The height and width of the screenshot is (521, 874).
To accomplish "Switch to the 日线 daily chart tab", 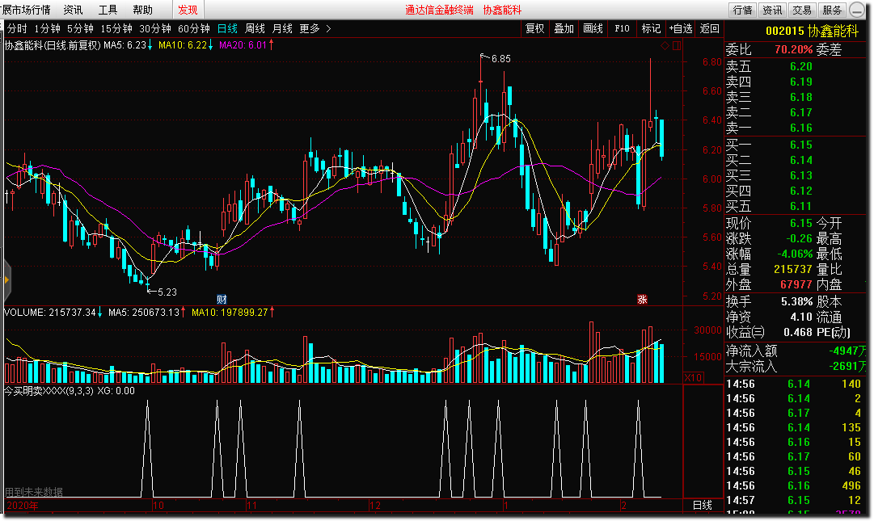I will tap(227, 28).
